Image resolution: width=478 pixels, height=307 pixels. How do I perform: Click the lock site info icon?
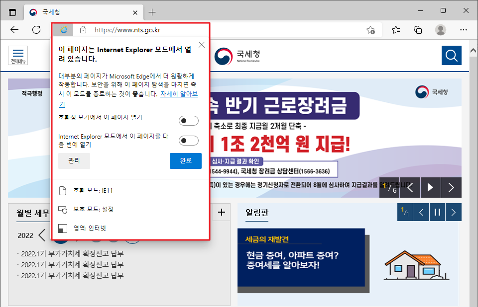tap(83, 30)
